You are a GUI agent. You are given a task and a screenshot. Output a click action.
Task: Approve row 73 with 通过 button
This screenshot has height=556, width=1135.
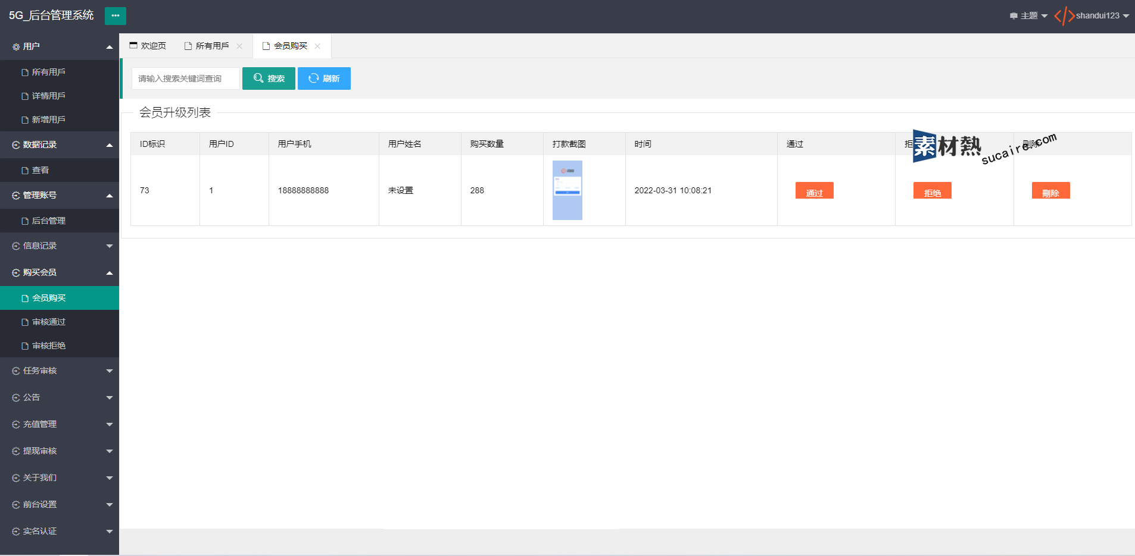(814, 190)
